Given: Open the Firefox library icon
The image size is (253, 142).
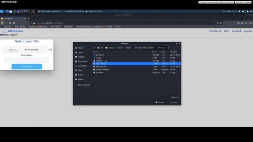Looking at the screenshot, I should click(238, 23).
